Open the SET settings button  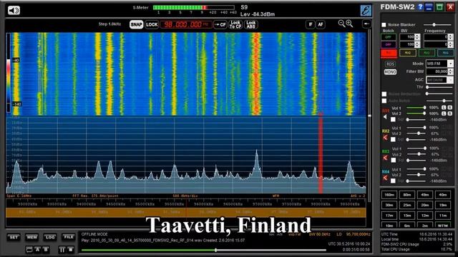point(14,238)
